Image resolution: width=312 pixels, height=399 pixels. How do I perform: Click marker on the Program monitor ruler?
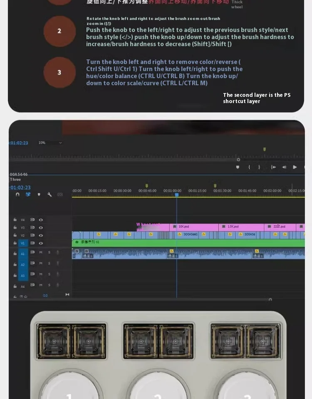coord(265,149)
